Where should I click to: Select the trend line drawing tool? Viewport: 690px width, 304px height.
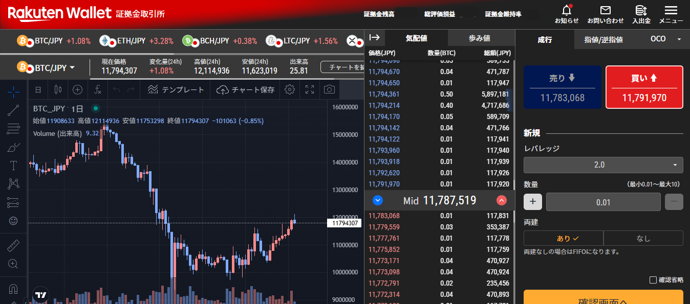(x=14, y=110)
